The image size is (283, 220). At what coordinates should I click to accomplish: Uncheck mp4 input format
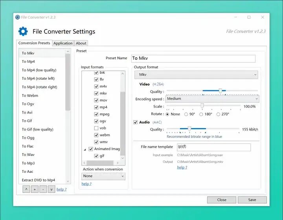[96, 107]
